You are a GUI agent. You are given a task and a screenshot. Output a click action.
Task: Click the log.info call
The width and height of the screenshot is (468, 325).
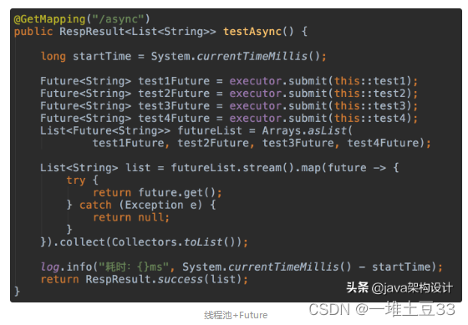point(66,267)
